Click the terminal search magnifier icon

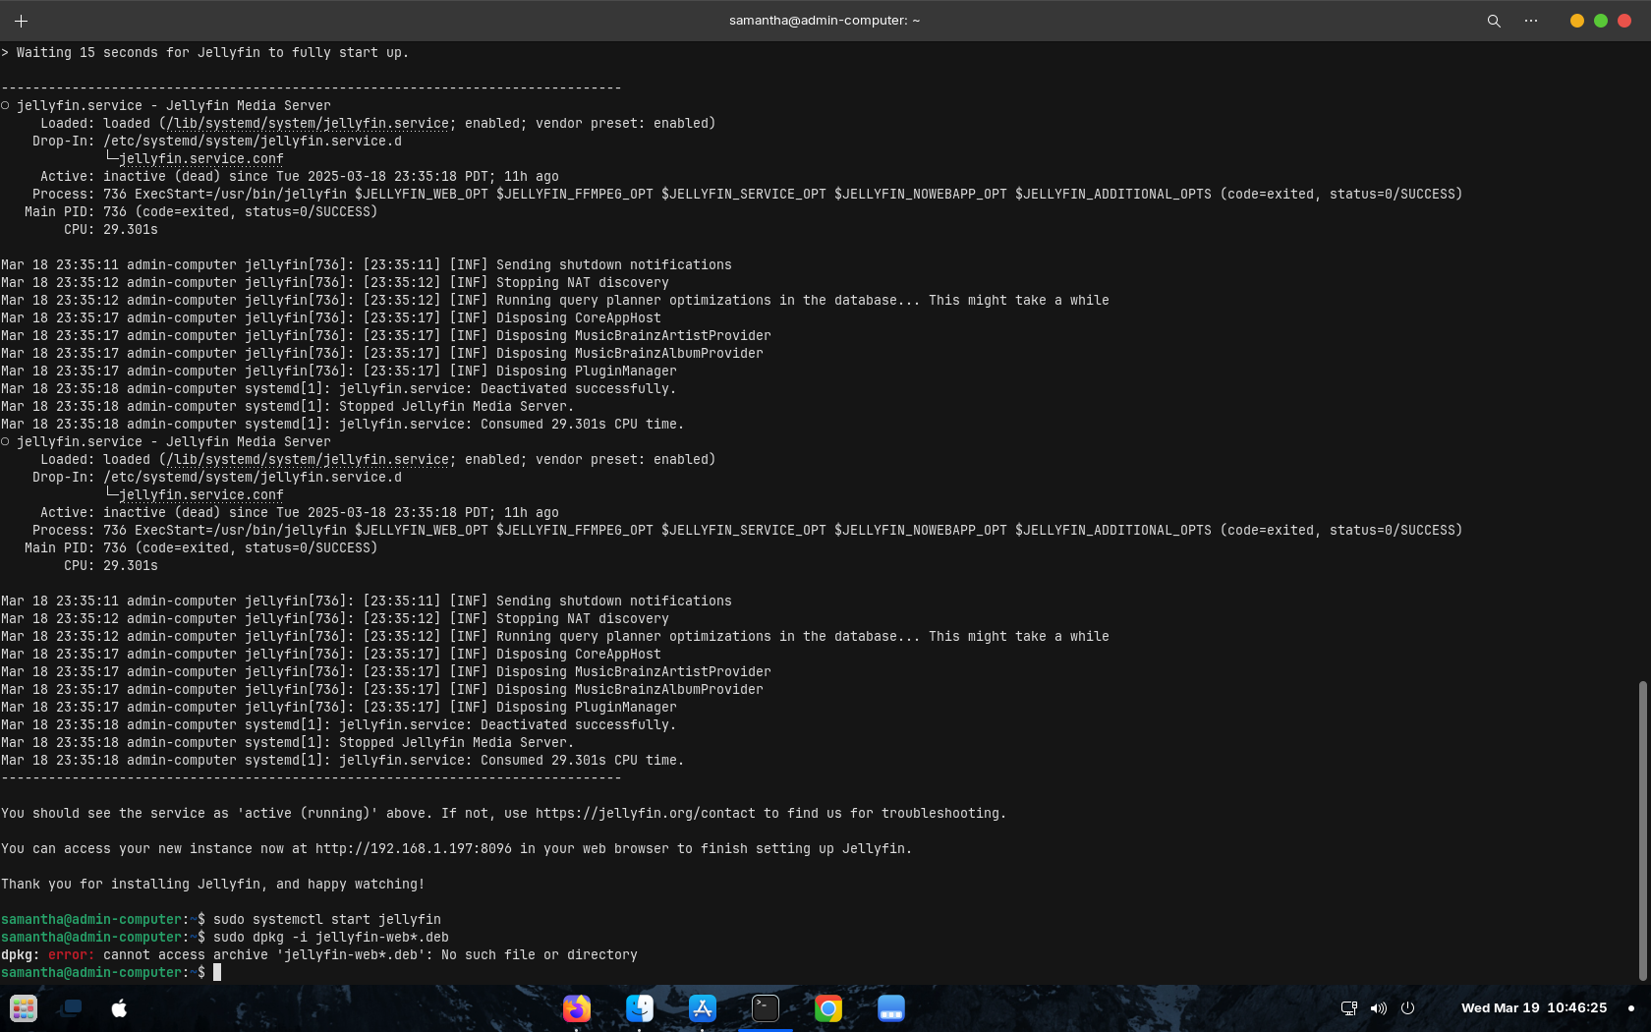(x=1494, y=21)
